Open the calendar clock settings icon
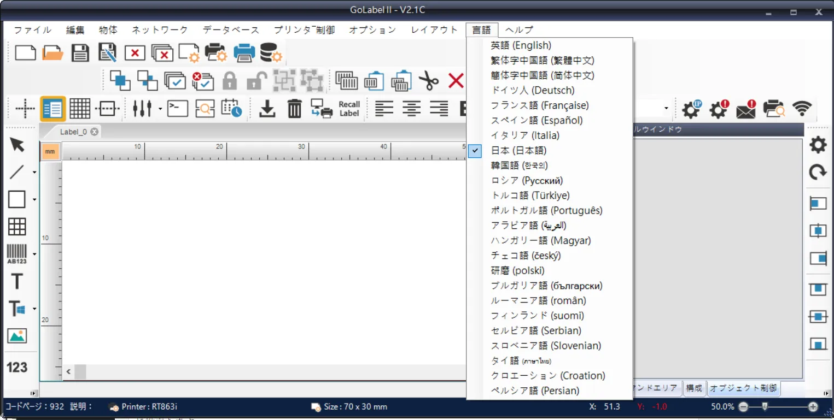The image size is (834, 420). click(231, 108)
